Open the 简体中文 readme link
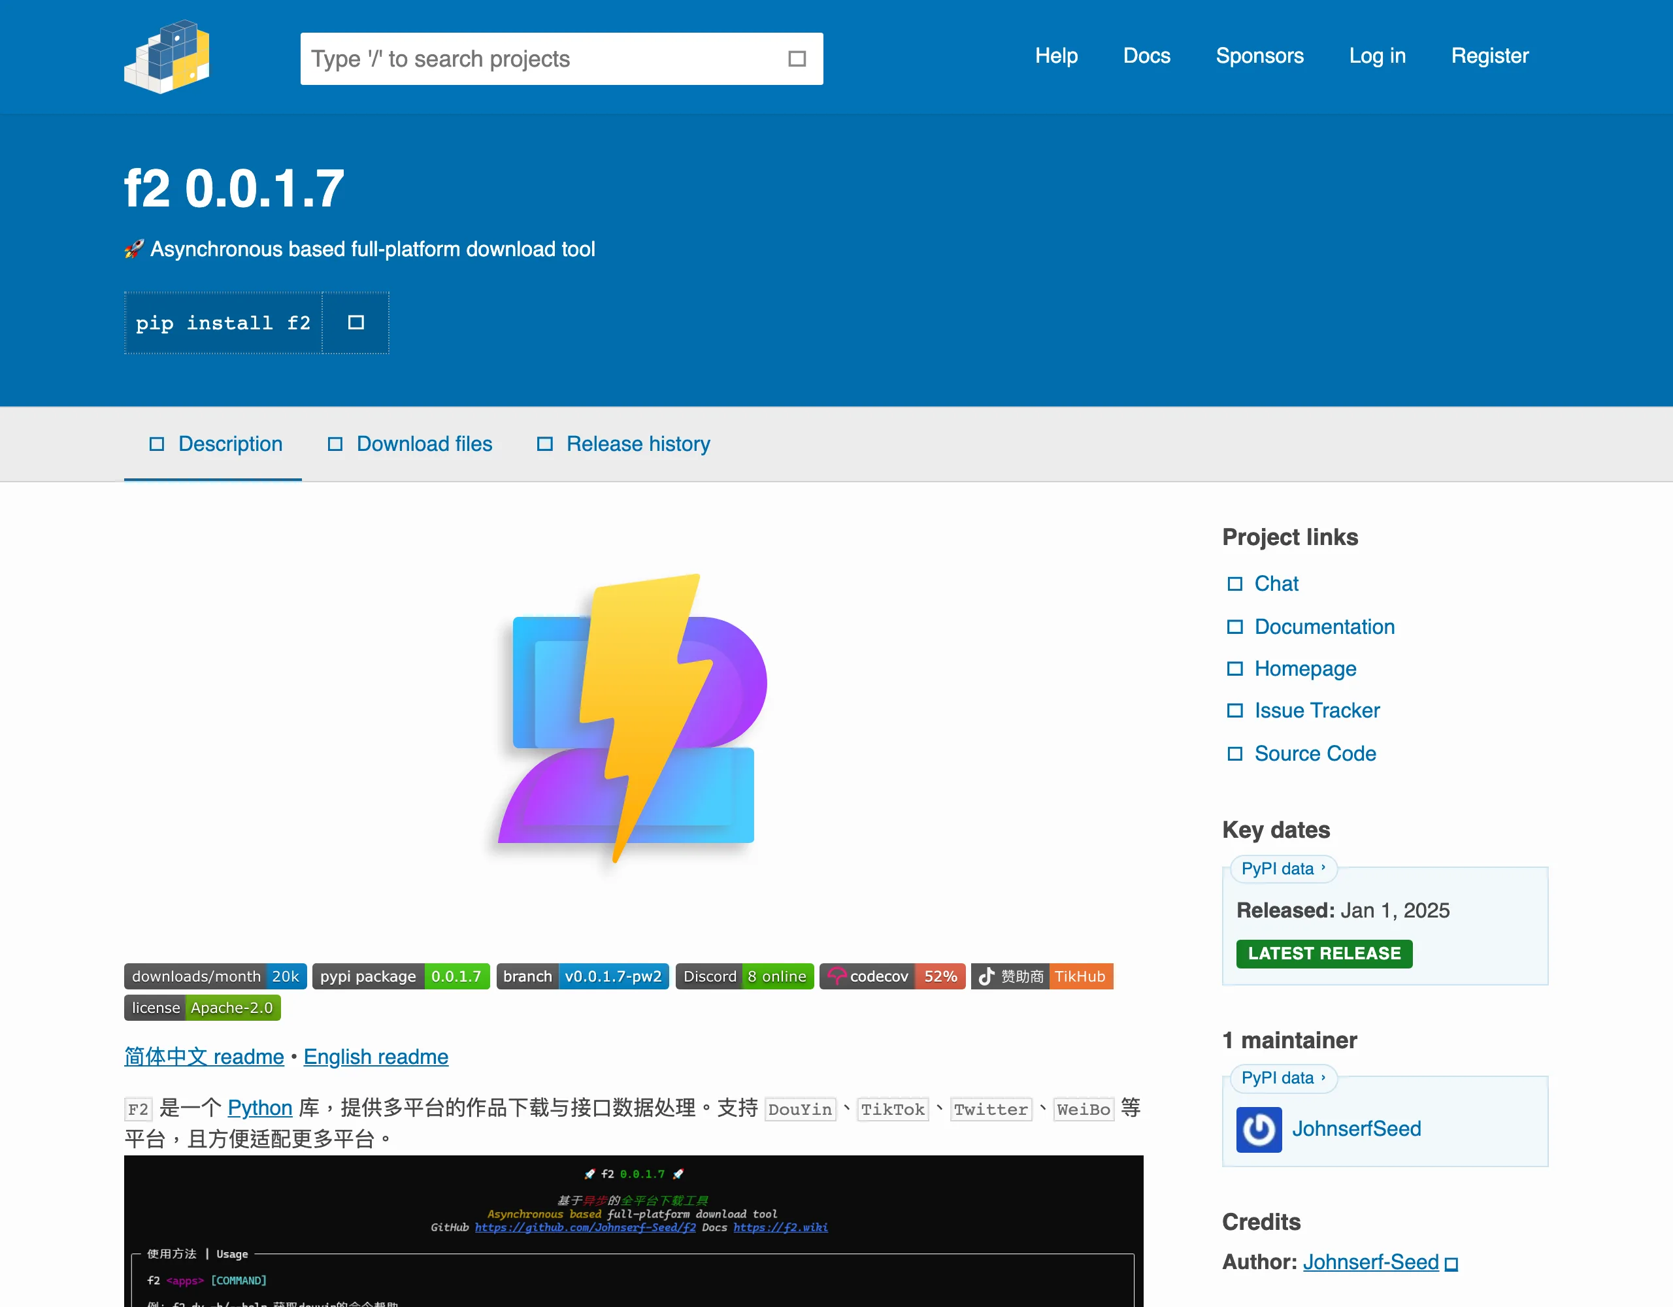The width and height of the screenshot is (1673, 1307). pyautogui.click(x=204, y=1057)
